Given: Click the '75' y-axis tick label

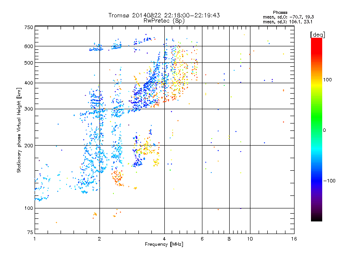Looking at the screenshot, I should point(30,232).
